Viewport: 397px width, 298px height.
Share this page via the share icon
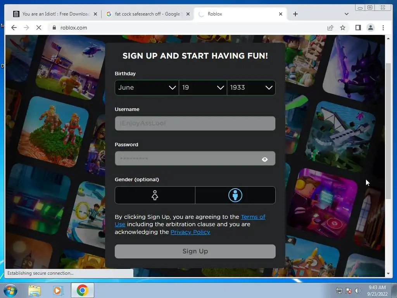point(330,28)
